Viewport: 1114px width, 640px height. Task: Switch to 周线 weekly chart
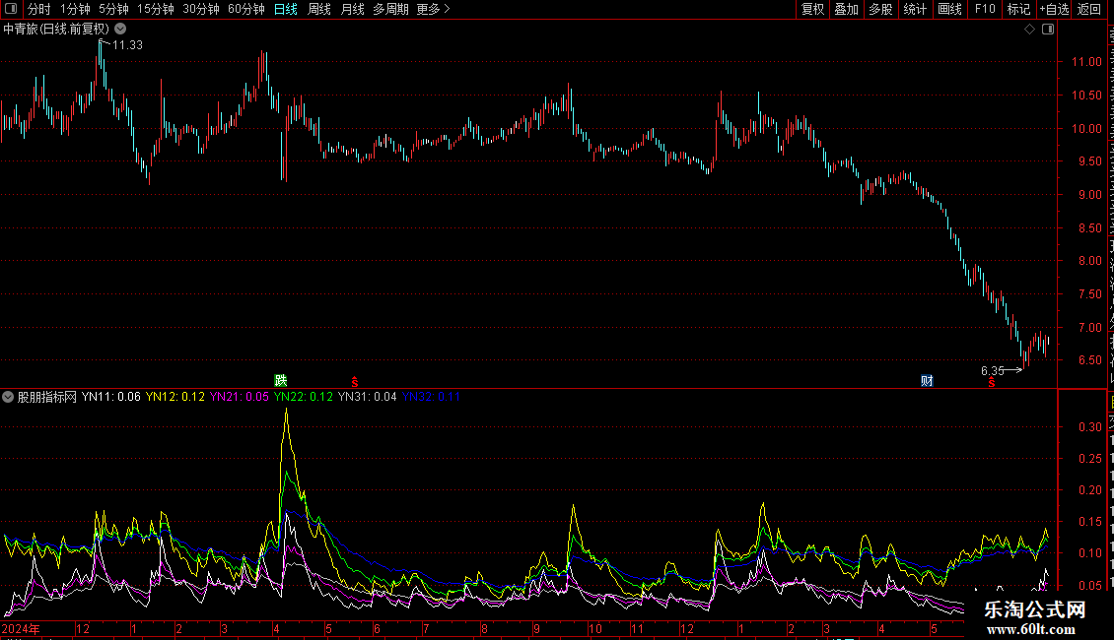(319, 9)
